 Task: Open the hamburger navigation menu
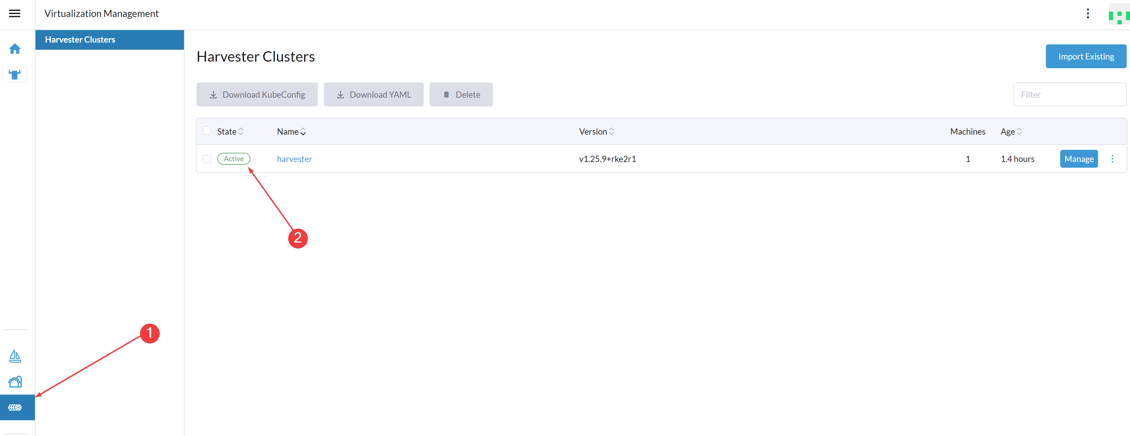coord(15,14)
